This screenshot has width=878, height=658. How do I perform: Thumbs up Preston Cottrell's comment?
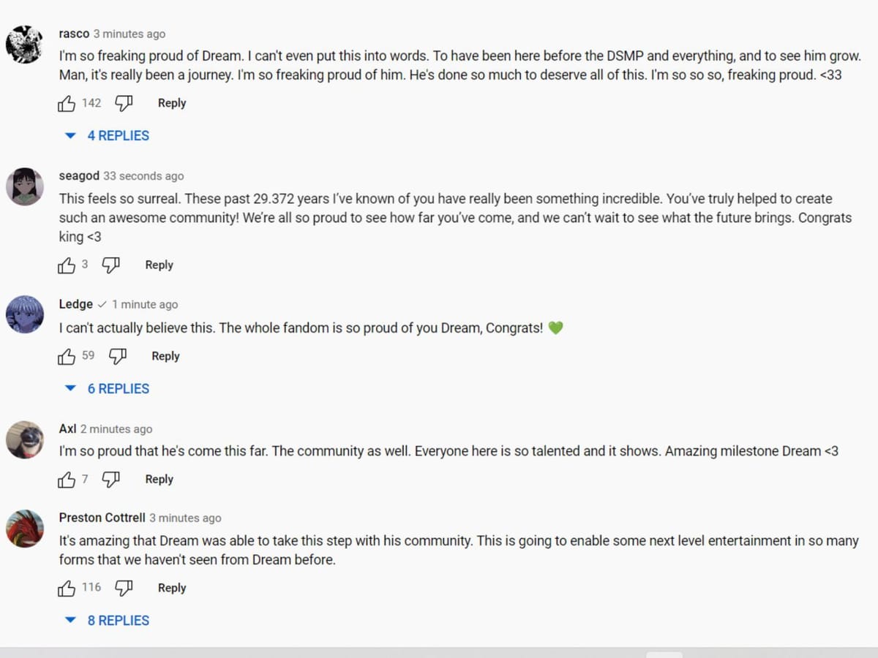[x=67, y=588]
